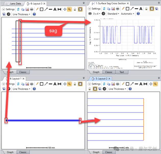Open help for Layout 3 window

[34, 14]
